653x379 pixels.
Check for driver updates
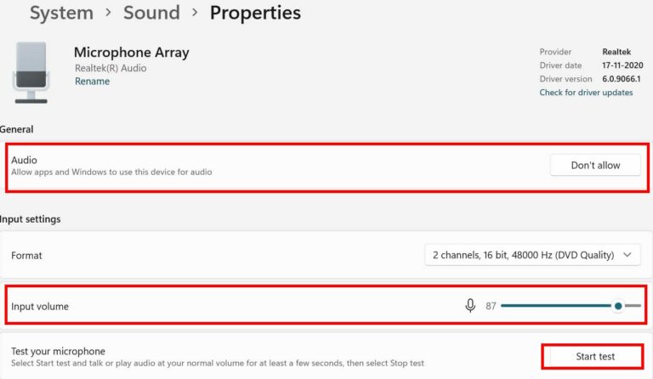pos(586,93)
